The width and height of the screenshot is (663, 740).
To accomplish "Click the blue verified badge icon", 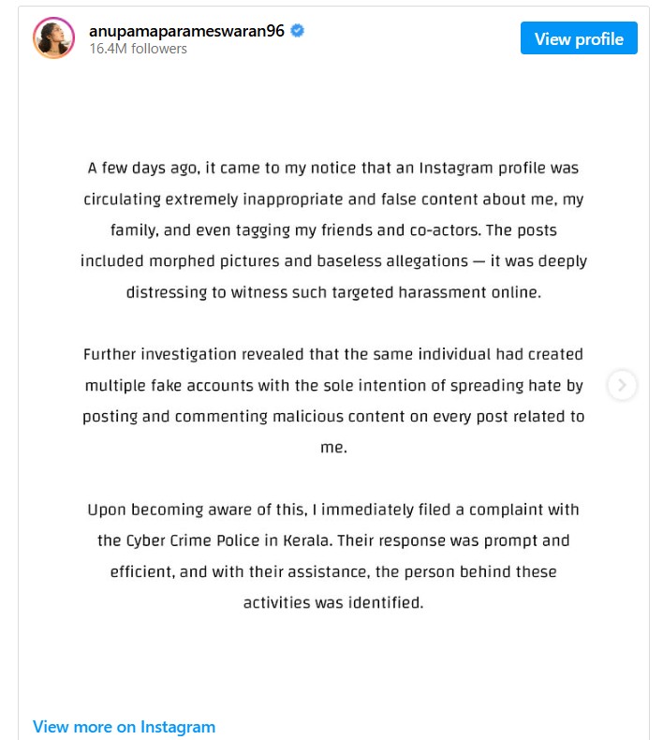I will click(x=298, y=31).
